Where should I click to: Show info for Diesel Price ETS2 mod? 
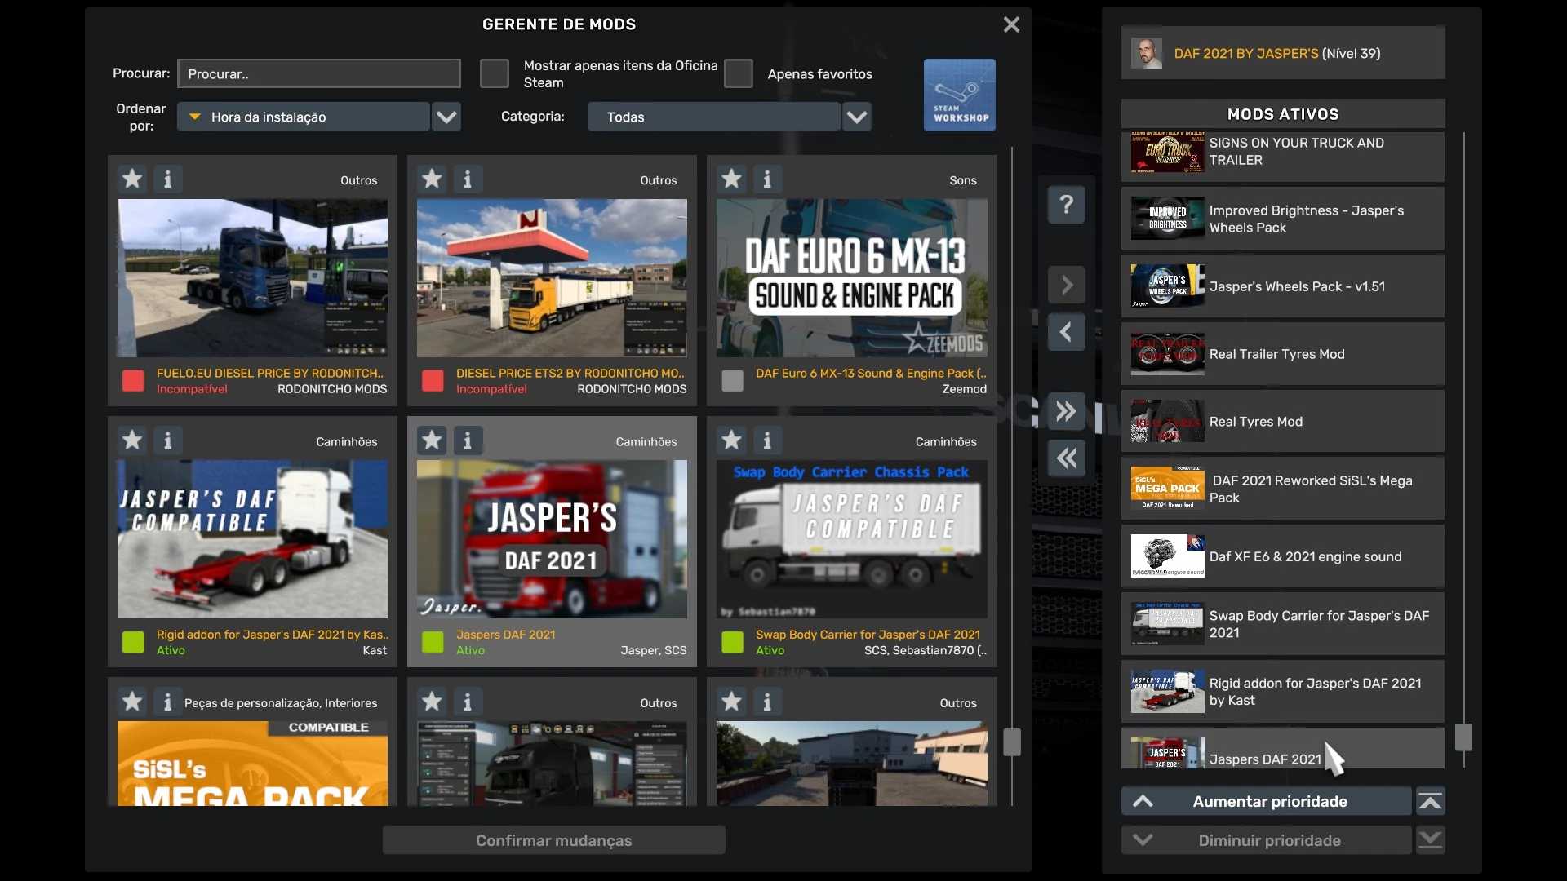pyautogui.click(x=468, y=179)
